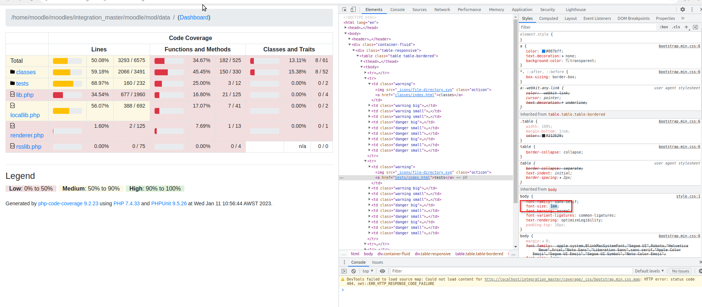Show more sidebar tabs via double chevron
Image resolution: width=702 pixels, height=307 pixels.
[683, 18]
